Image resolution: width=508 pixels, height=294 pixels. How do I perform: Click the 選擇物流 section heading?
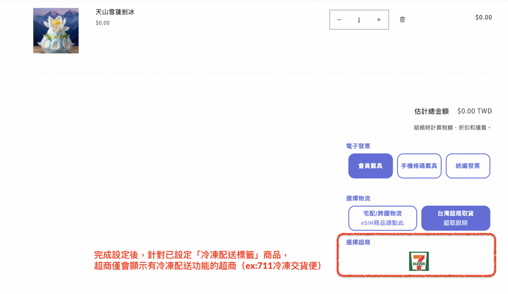point(358,198)
